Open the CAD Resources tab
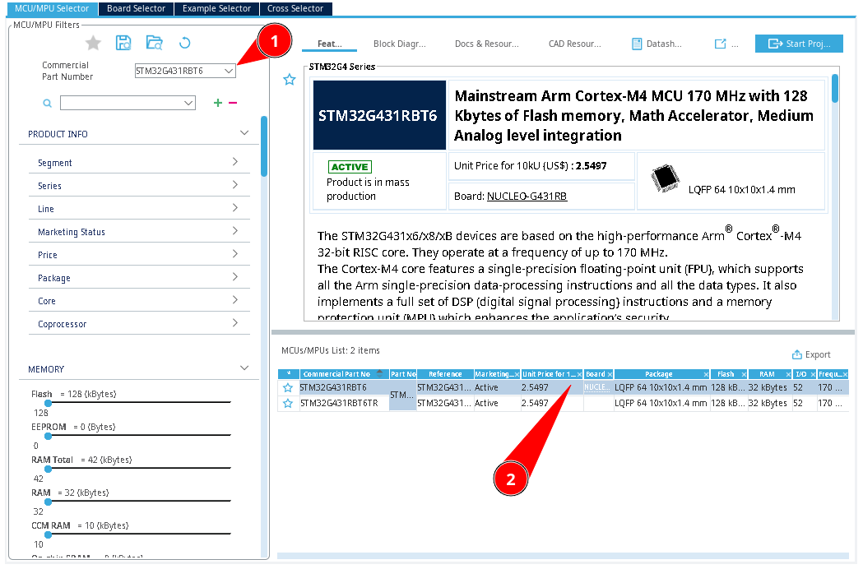 tap(574, 44)
